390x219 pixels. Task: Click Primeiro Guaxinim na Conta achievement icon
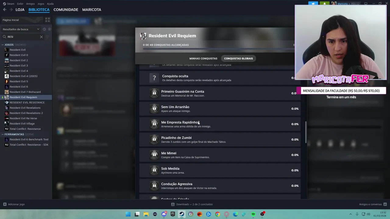[154, 93]
